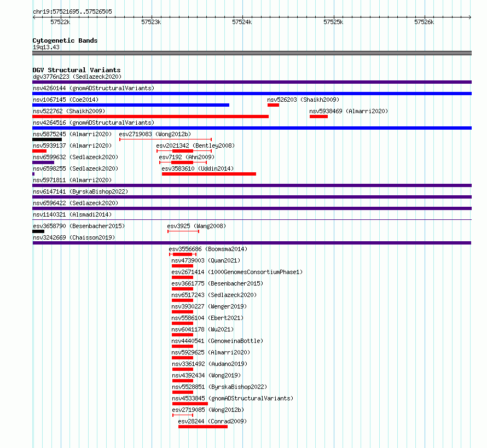Click nsv4440541 (GenomeinaBottle) label
Viewport: 487px width, 448px height.
pos(217,341)
